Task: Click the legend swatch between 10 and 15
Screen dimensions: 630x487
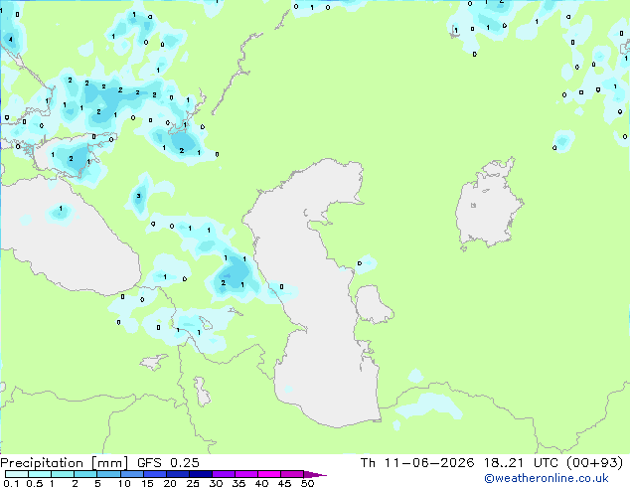Action: pos(132,474)
